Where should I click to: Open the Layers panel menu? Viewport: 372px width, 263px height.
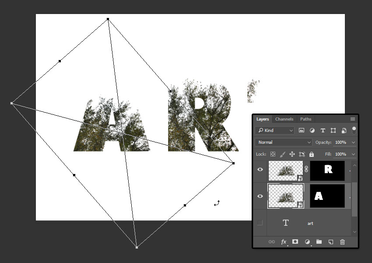point(353,119)
